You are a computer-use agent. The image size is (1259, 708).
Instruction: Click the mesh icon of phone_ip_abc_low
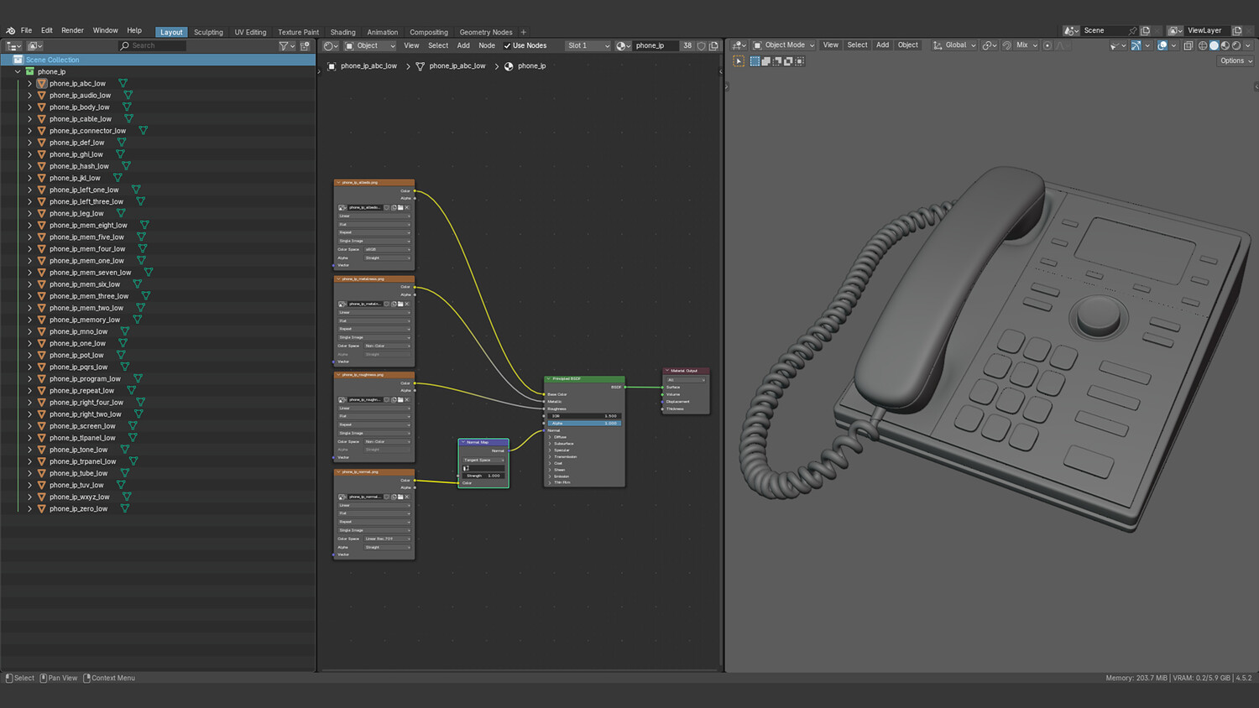(41, 83)
